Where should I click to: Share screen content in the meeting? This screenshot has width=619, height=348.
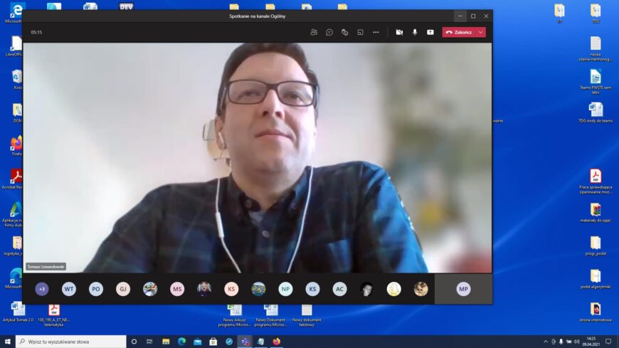[430, 33]
